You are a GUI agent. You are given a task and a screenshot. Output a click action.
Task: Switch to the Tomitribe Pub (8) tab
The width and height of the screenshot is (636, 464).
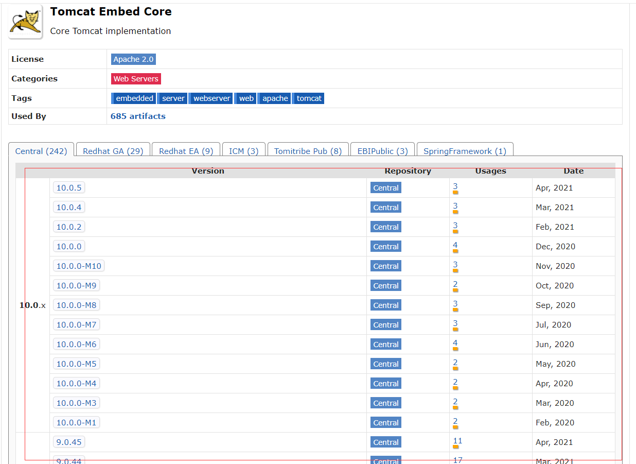[308, 151]
